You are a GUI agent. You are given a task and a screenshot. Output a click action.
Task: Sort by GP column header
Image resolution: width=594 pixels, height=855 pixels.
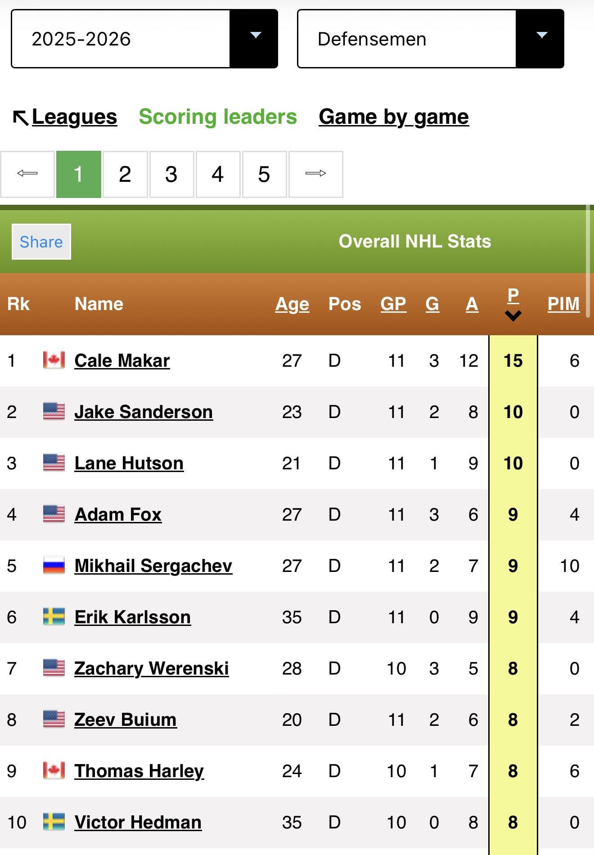[x=393, y=304]
